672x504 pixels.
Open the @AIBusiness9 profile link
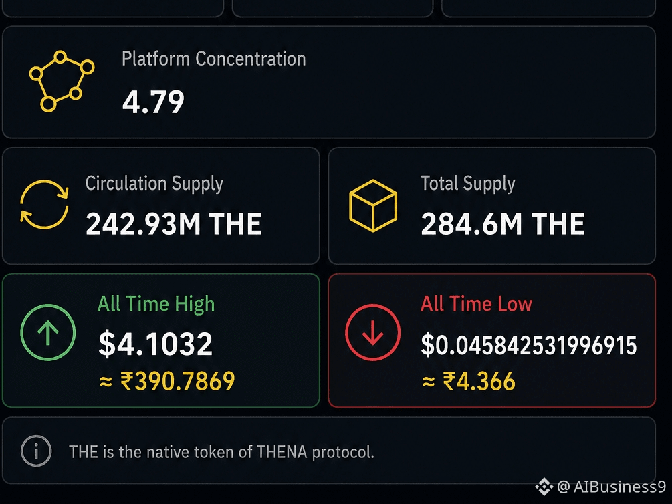[x=612, y=487]
